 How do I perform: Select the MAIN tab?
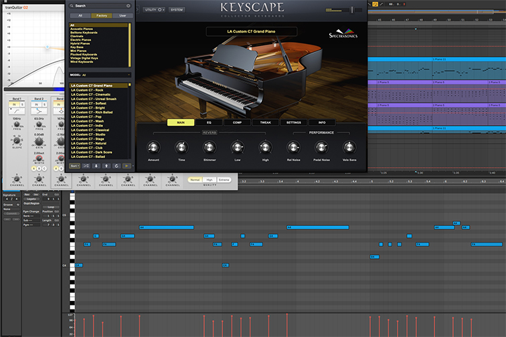[x=181, y=122]
